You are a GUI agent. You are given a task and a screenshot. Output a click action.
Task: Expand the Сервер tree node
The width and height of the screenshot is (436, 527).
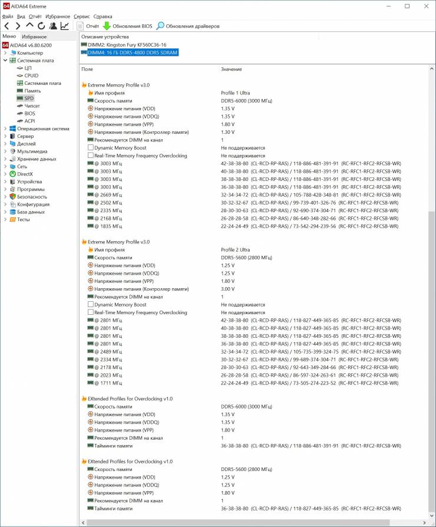(x=5, y=136)
